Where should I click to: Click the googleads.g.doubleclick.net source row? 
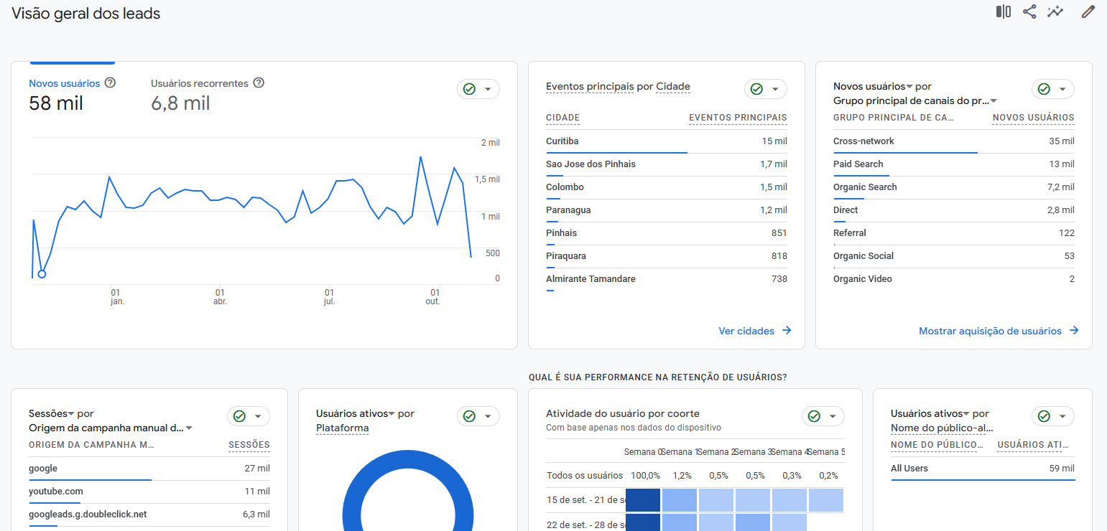149,514
